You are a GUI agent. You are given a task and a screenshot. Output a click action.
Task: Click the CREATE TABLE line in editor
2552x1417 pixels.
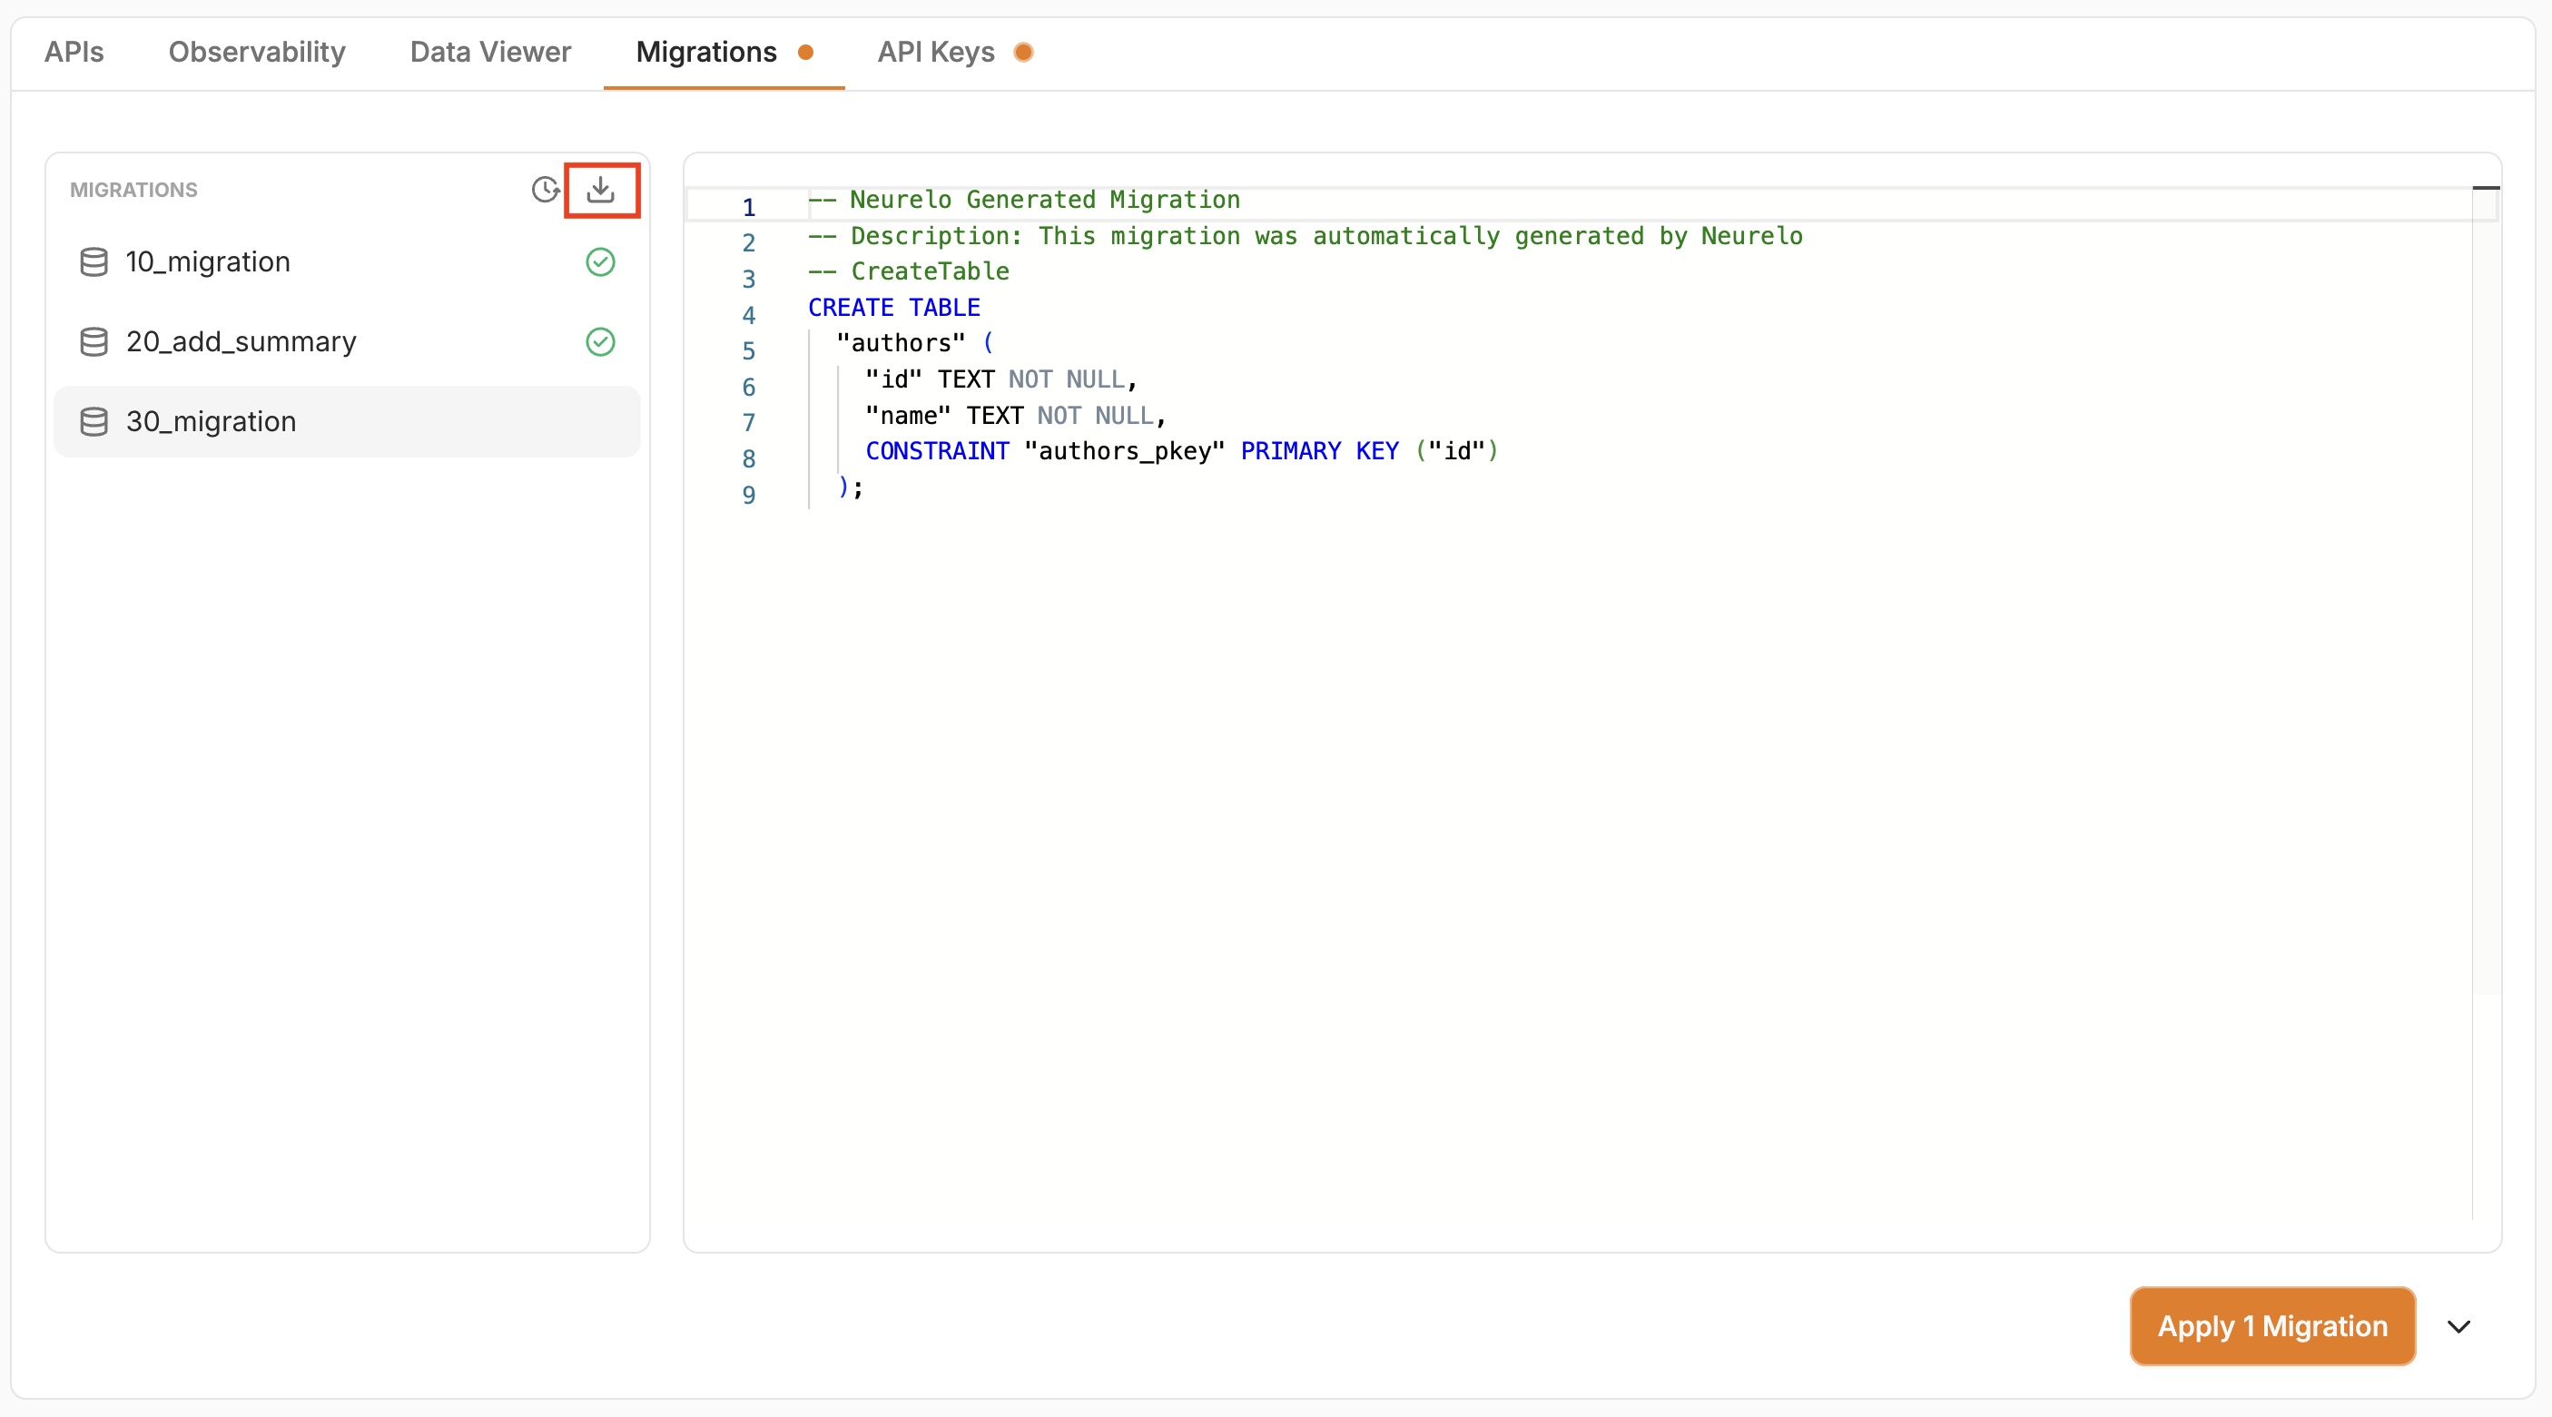[x=893, y=308]
